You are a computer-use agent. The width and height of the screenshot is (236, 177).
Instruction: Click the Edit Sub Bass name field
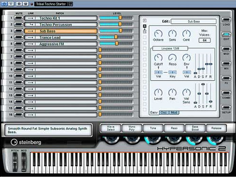[194, 22]
